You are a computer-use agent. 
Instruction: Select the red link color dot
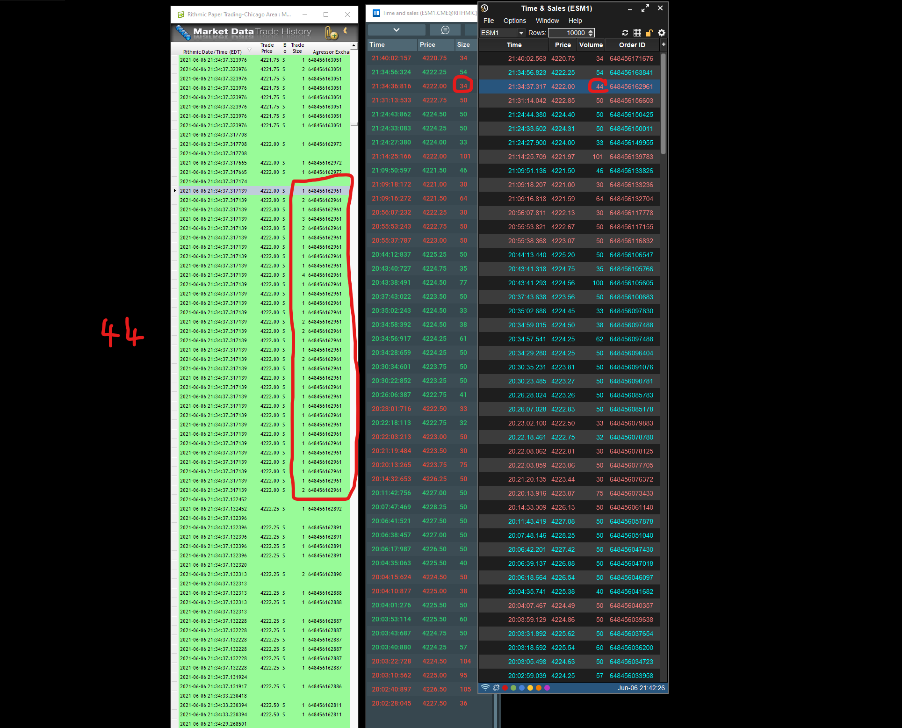coord(505,688)
